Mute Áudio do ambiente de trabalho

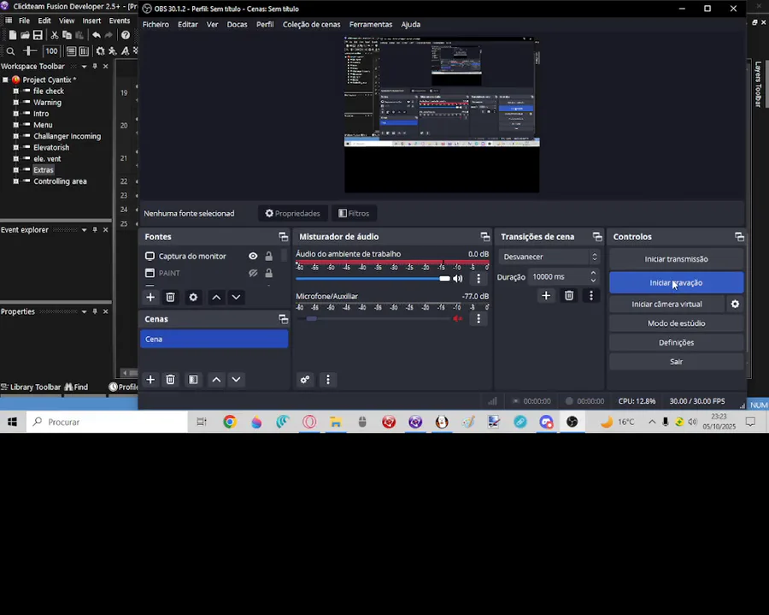pyautogui.click(x=458, y=278)
